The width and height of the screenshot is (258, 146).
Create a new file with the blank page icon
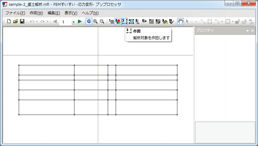(9, 22)
